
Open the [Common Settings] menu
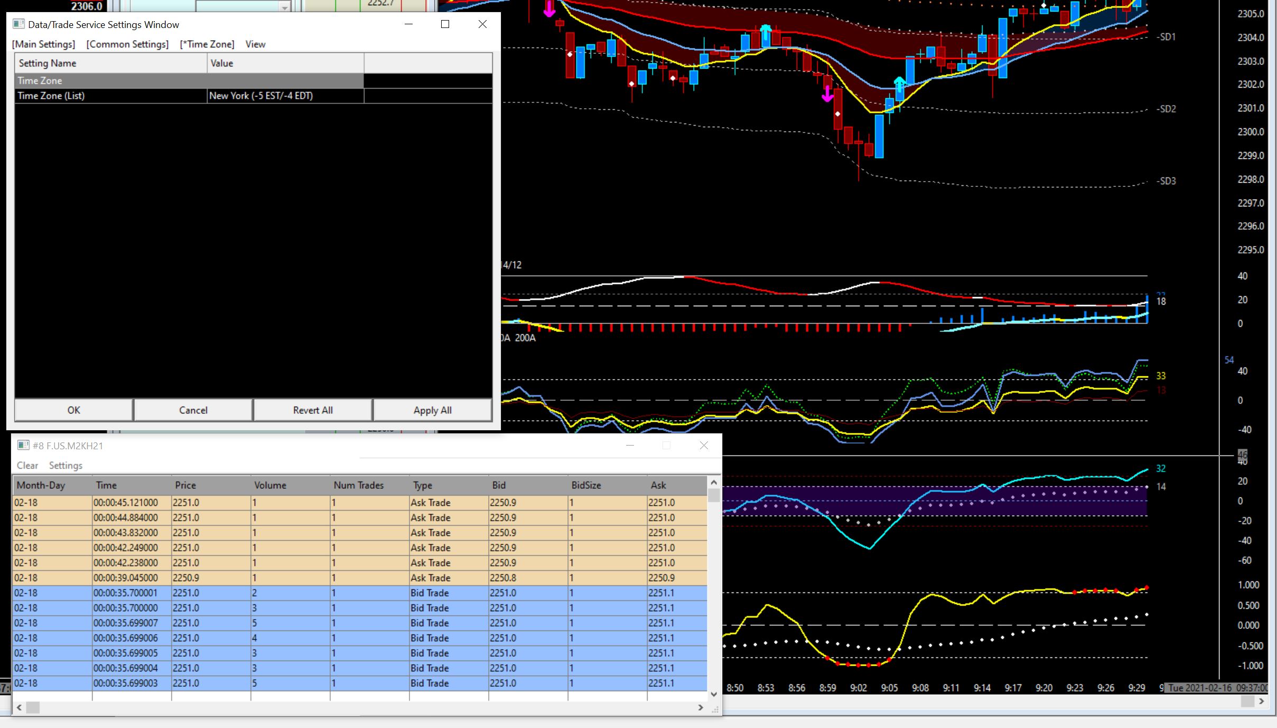[127, 44]
